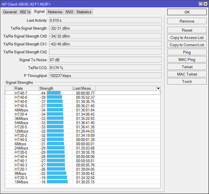This screenshot has width=209, height=194.
Task: Click the 18Mbps signal strength bar
Action: point(57,182)
